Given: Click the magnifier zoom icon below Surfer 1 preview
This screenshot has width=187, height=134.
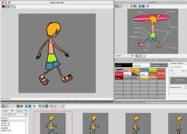Looking at the screenshot, I should point(137,56).
